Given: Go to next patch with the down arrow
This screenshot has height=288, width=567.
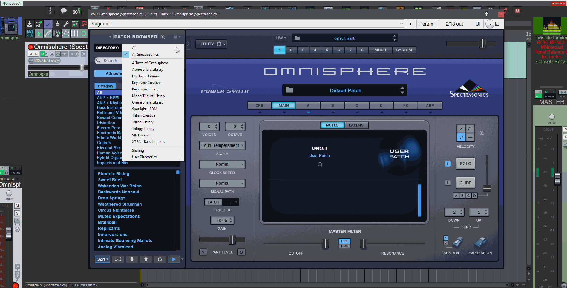Looking at the screenshot, I should coord(132,259).
